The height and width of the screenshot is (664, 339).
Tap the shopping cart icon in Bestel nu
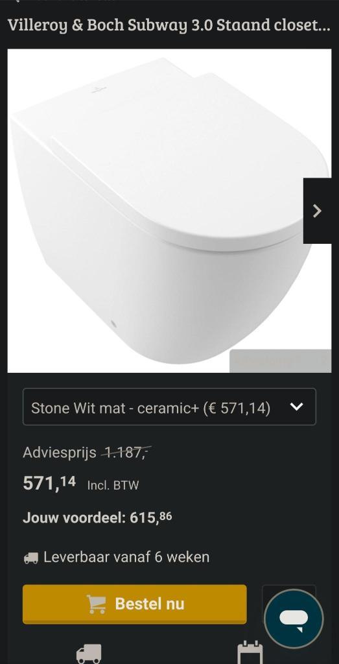[x=96, y=604]
